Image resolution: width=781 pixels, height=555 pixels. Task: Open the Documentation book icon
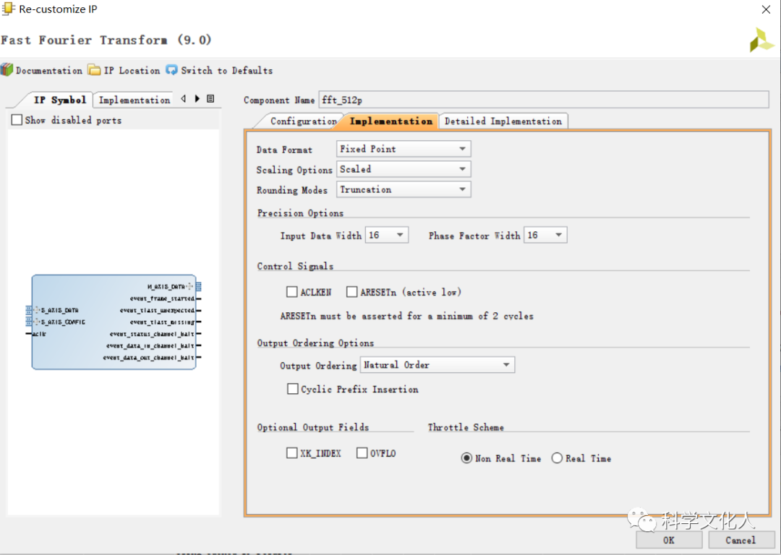(x=7, y=70)
